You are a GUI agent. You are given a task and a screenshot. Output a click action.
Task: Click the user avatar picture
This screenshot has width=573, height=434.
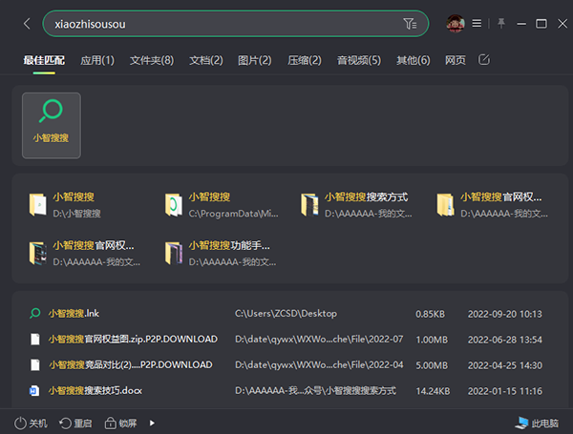(x=455, y=23)
